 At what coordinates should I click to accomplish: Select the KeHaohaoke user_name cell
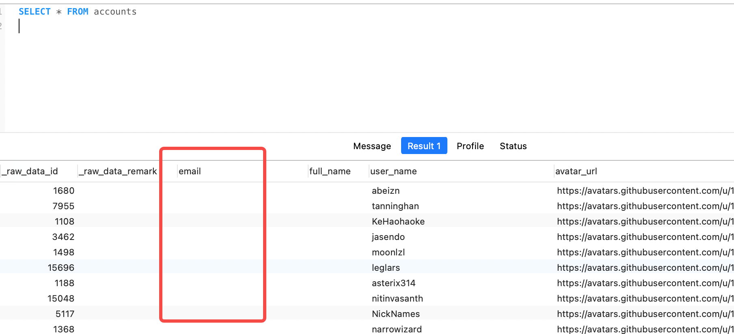point(398,221)
